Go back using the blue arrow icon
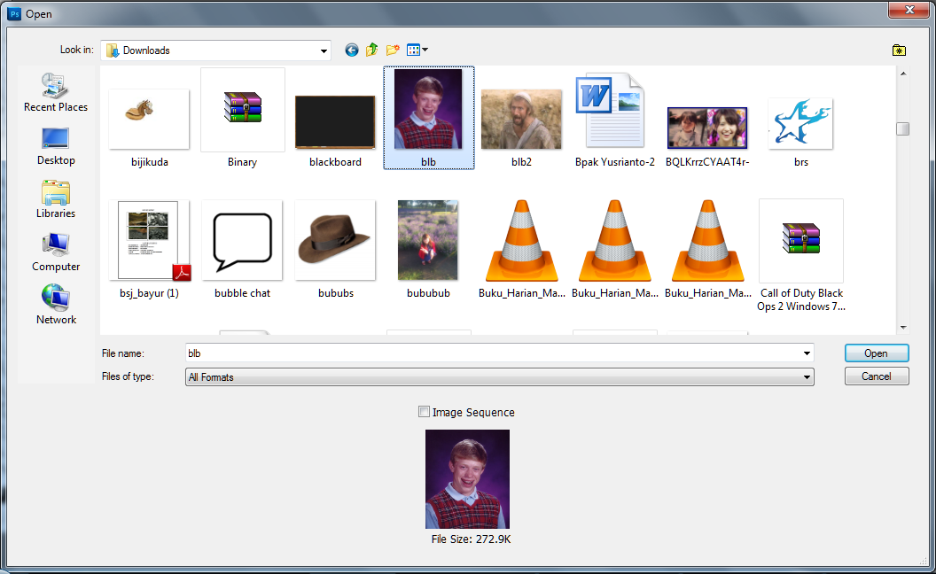 pos(352,50)
